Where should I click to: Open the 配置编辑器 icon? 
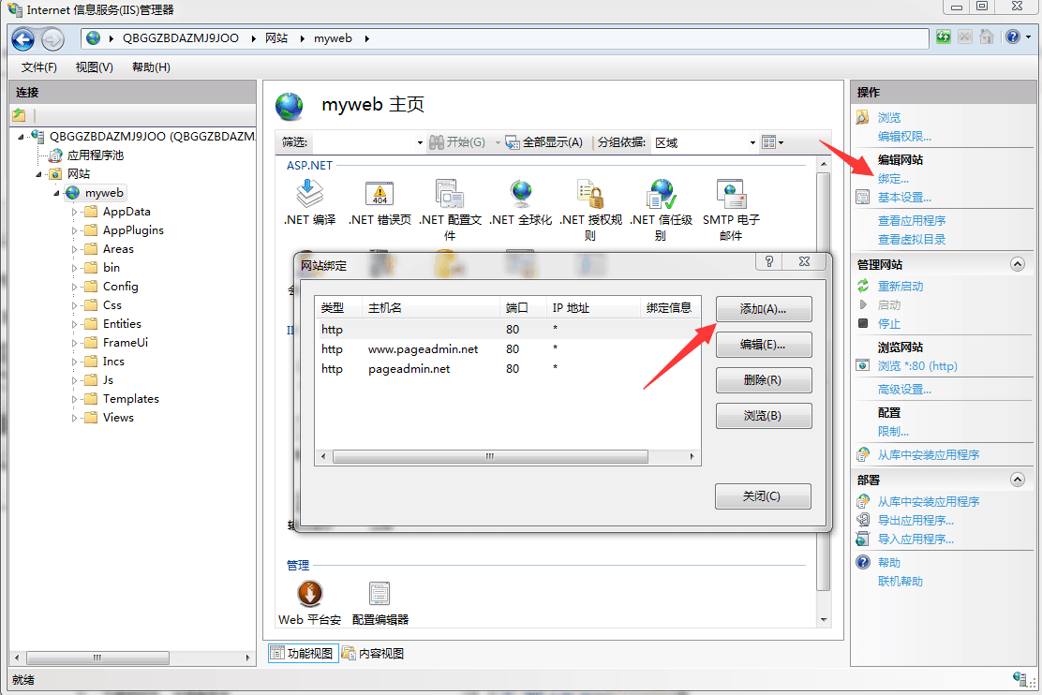pyautogui.click(x=379, y=593)
